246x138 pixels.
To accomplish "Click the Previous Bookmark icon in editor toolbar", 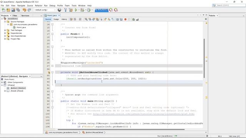I will [x=105, y=19].
